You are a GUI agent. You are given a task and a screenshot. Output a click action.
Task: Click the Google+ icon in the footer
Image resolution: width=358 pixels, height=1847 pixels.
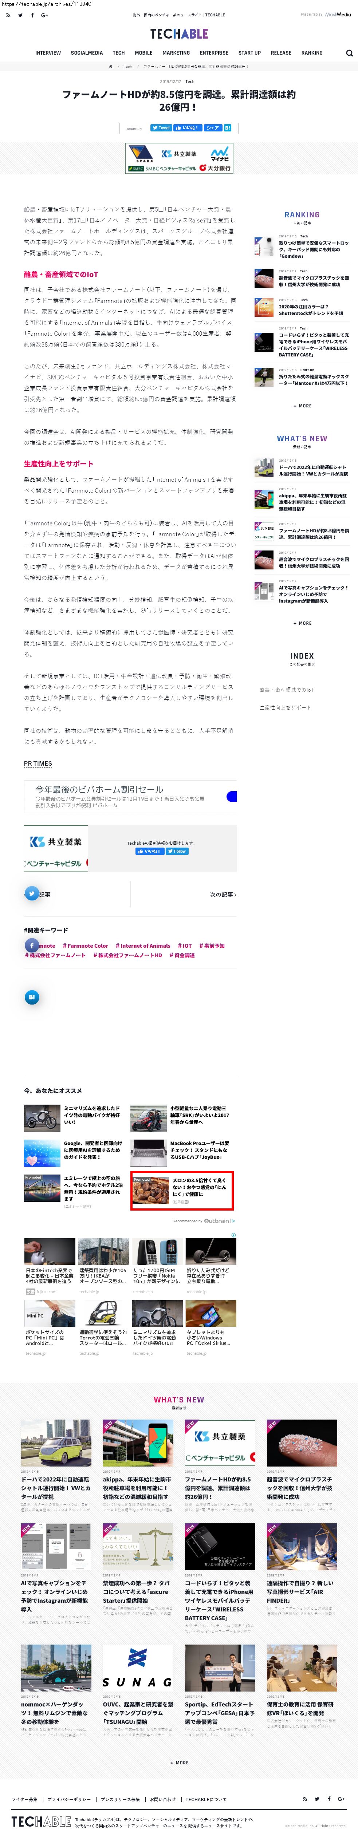[342, 1798]
